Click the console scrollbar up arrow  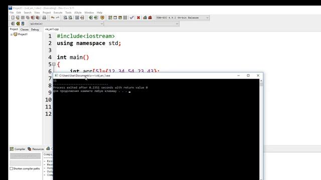point(261,81)
